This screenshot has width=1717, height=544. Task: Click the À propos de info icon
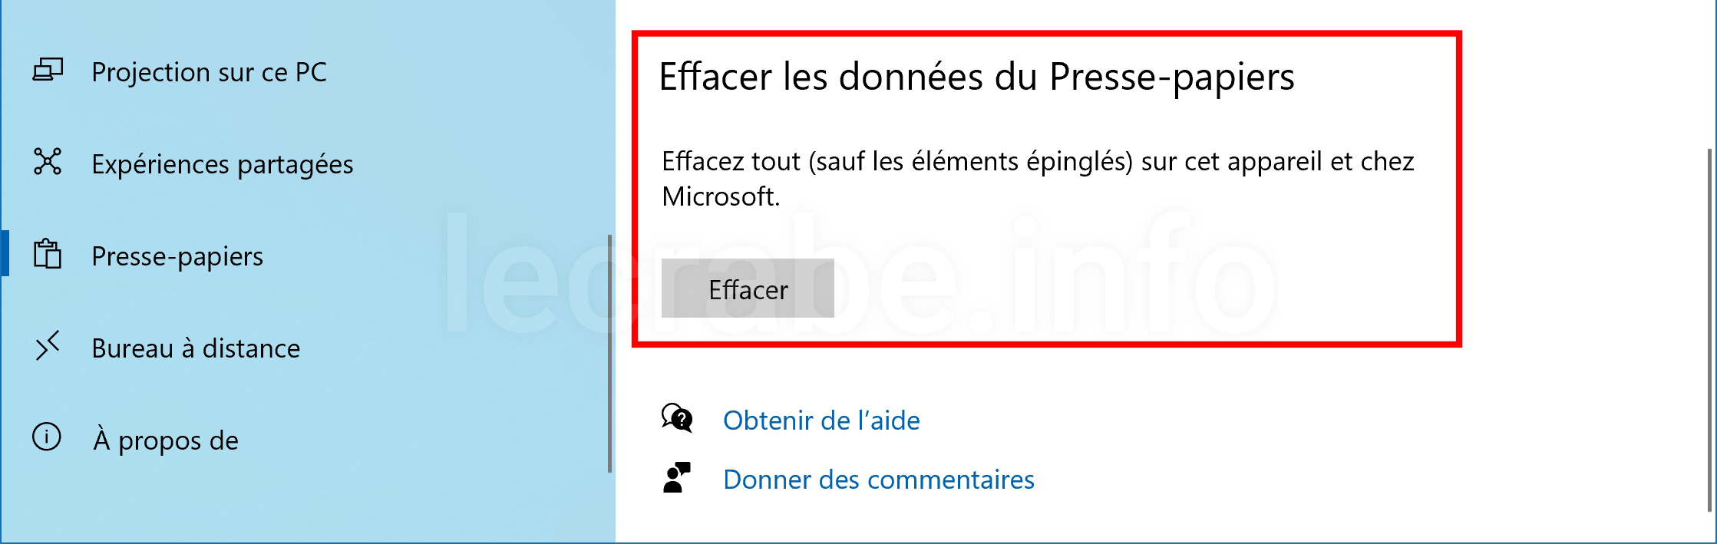(47, 437)
